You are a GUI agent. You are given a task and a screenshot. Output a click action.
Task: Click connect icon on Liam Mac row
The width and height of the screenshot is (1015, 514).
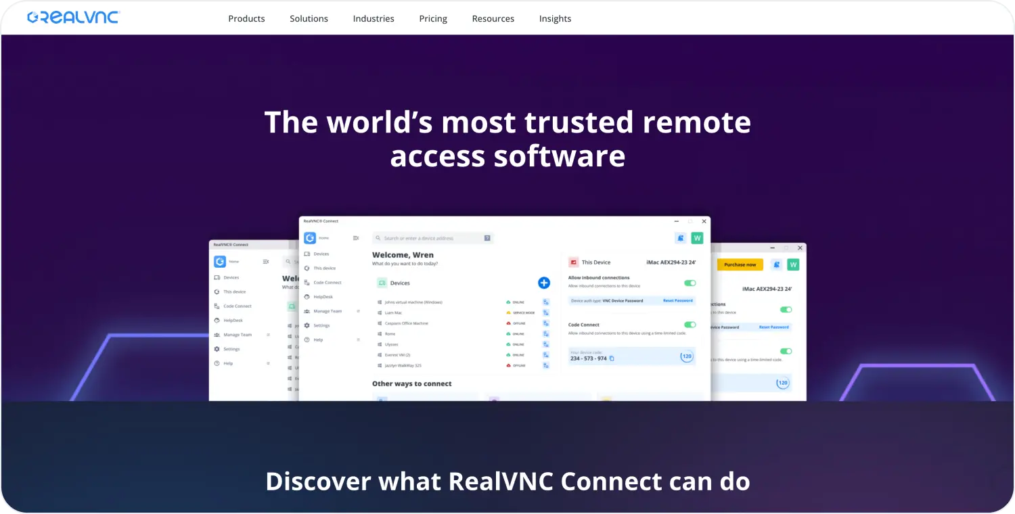546,312
